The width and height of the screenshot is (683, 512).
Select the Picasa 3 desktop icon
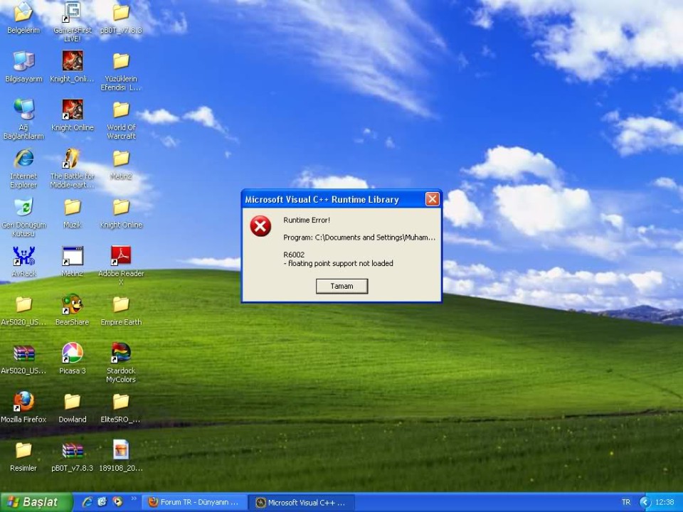pos(73,358)
